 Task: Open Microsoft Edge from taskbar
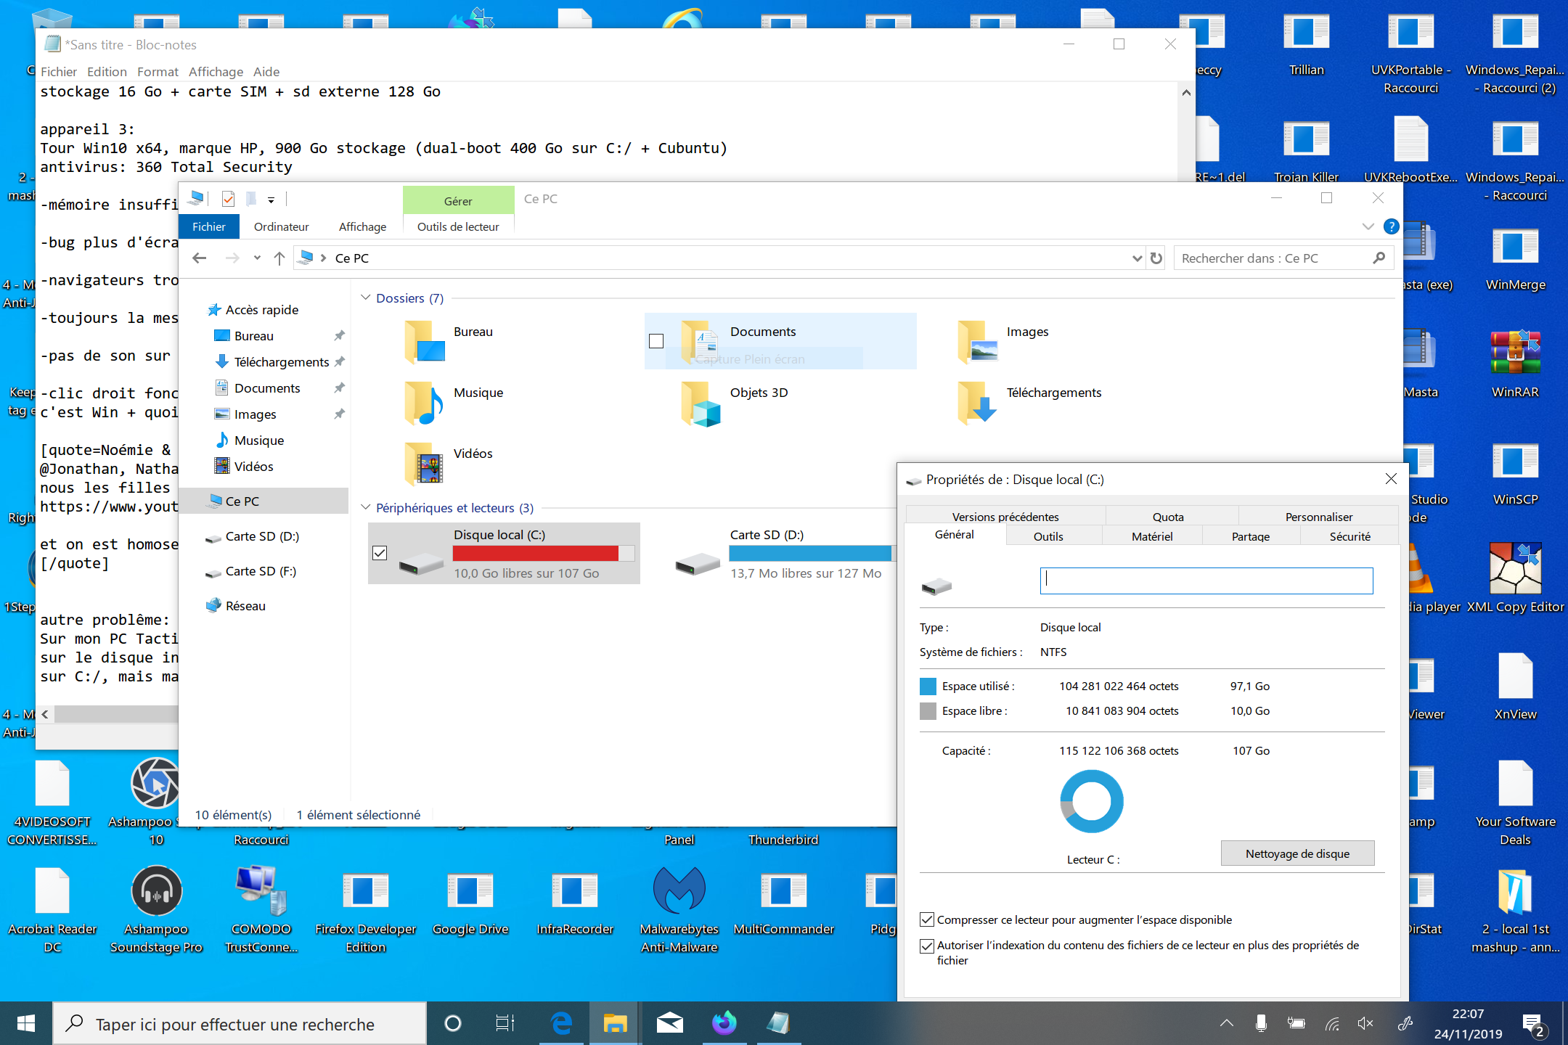click(x=561, y=1023)
